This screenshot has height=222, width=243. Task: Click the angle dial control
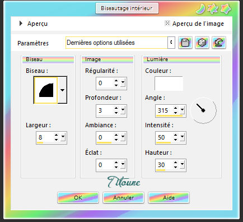203,110
